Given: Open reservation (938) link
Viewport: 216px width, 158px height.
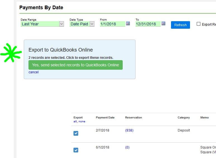Looking at the screenshot, I should tap(129, 130).
